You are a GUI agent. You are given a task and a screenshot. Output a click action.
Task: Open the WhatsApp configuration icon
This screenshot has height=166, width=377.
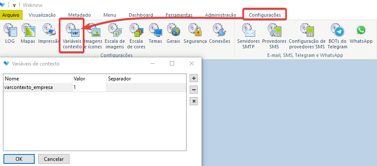pyautogui.click(x=361, y=33)
